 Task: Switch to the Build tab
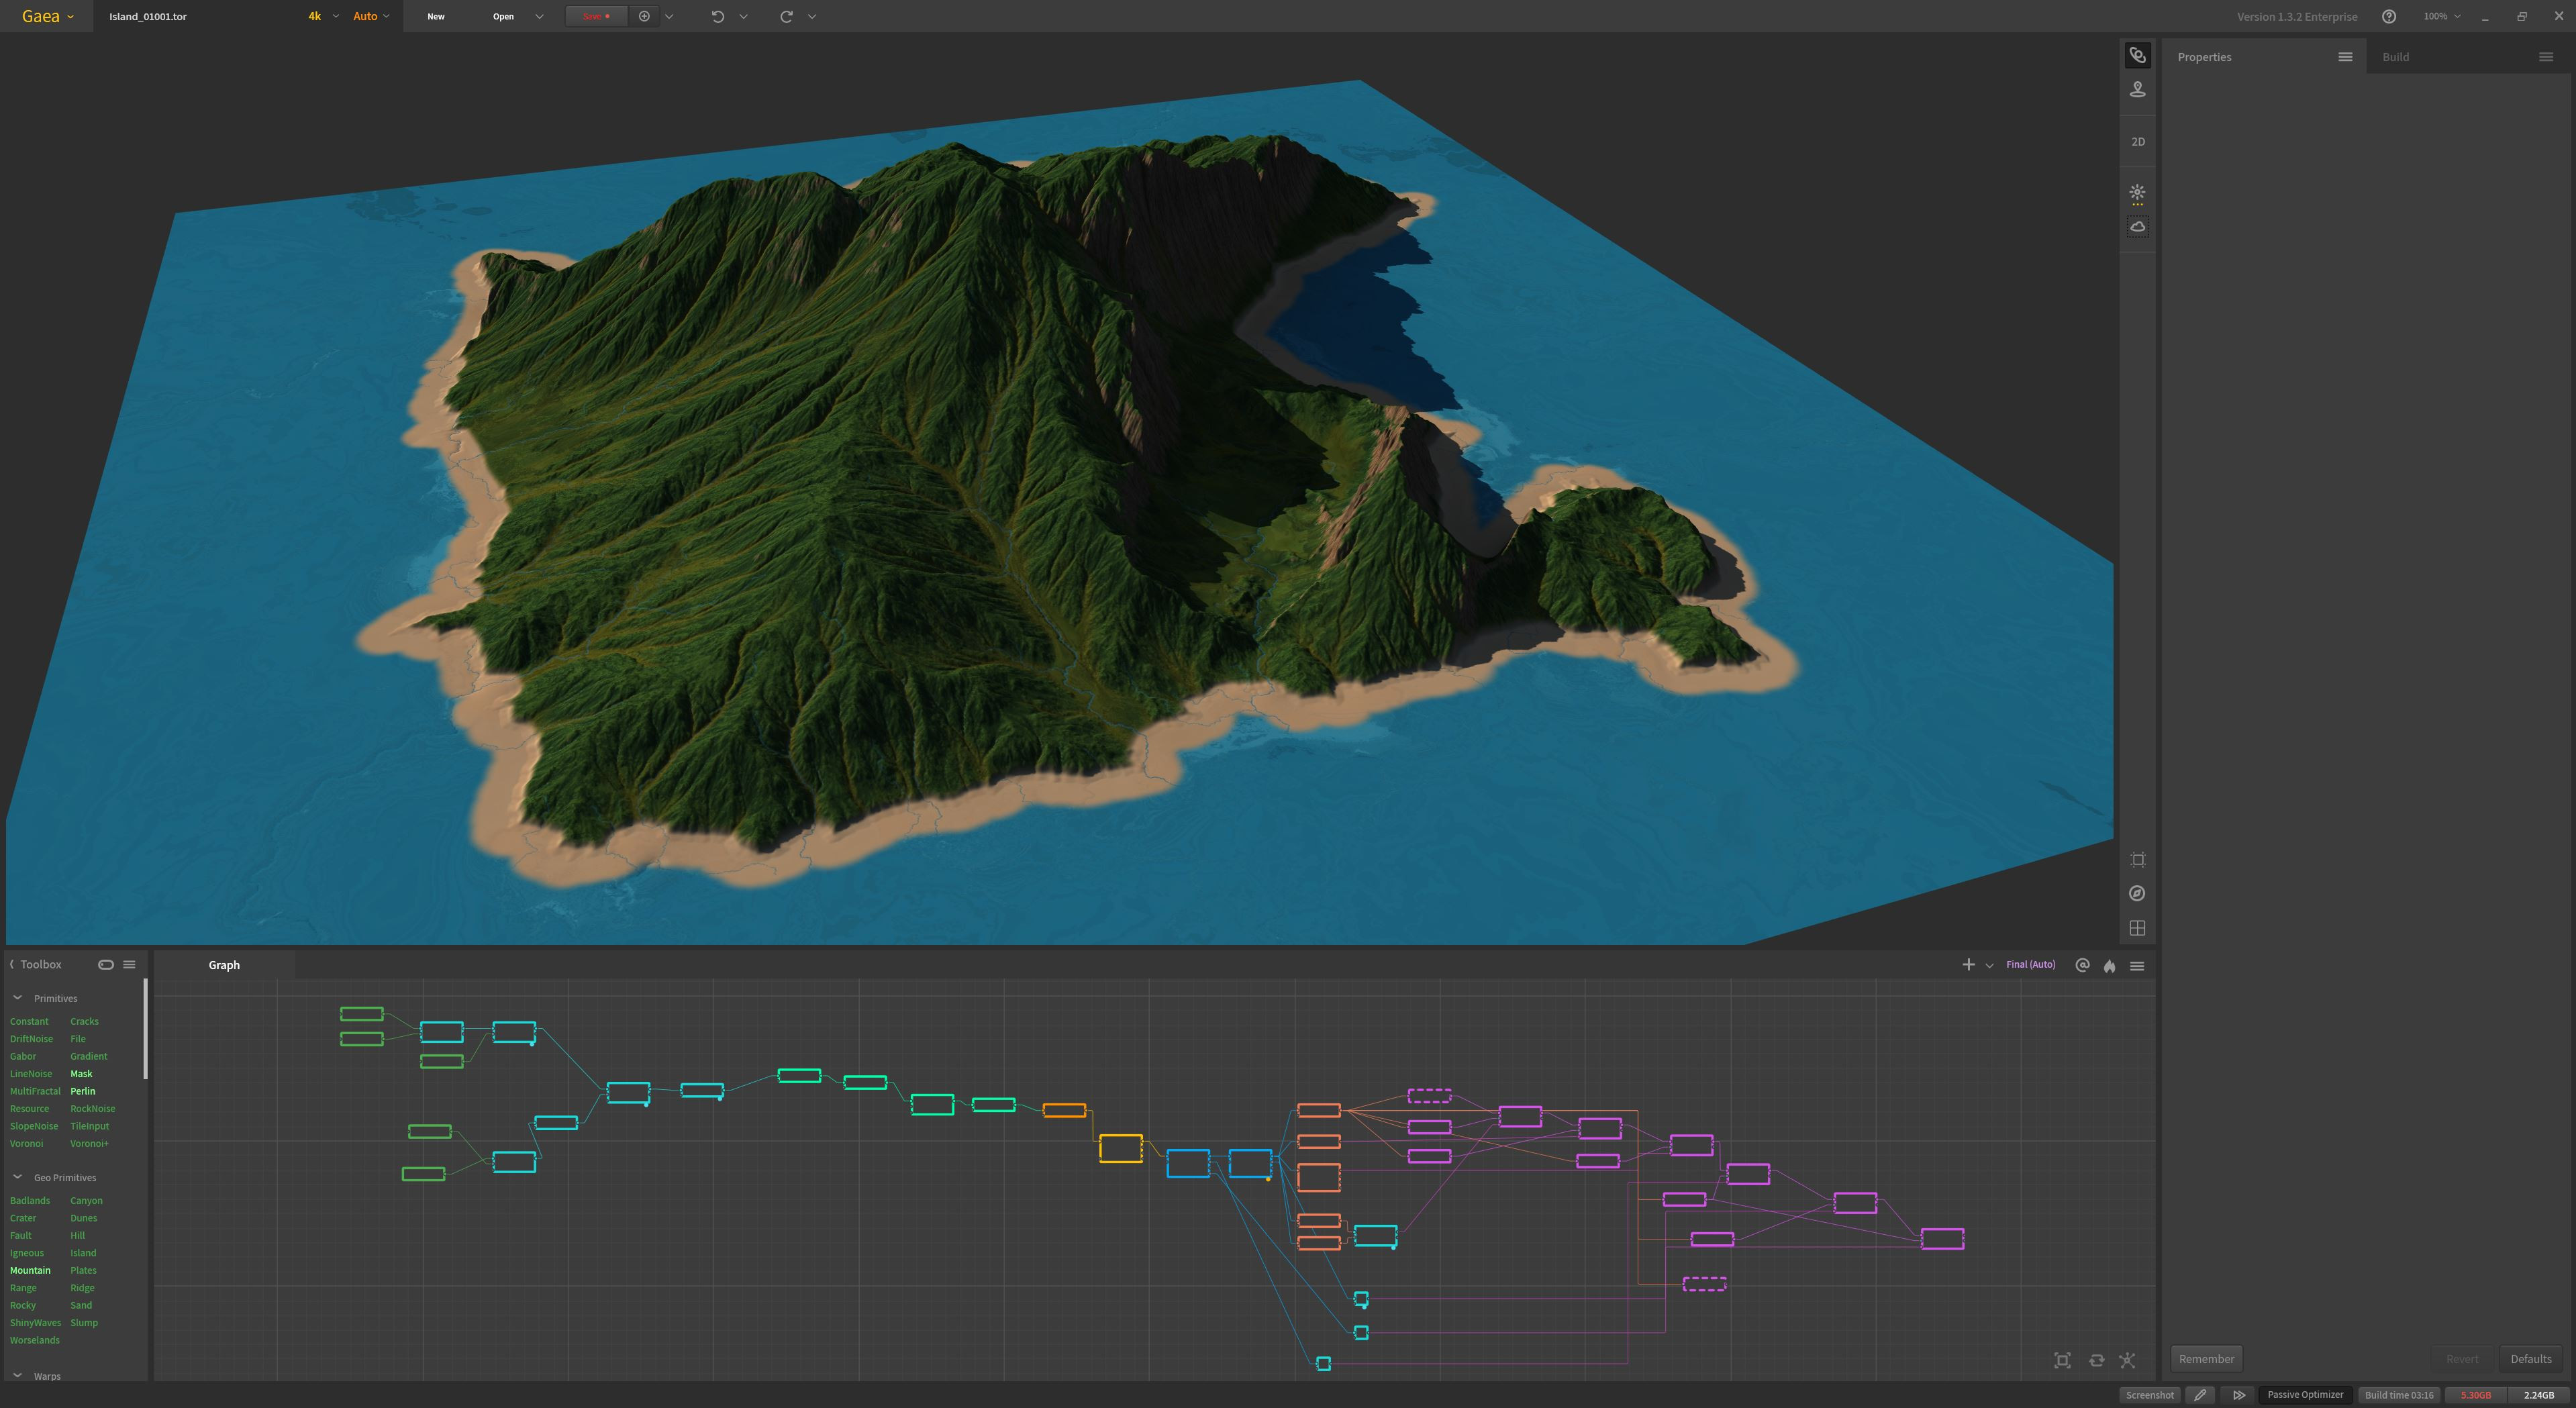[2395, 57]
